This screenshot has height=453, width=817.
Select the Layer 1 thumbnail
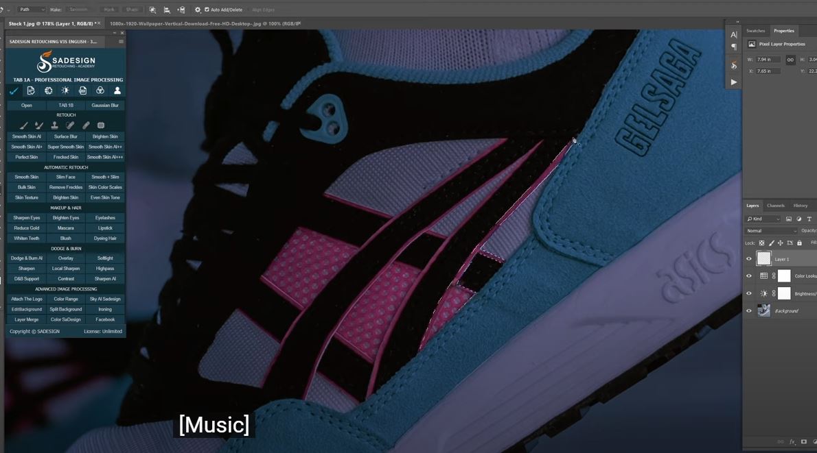pyautogui.click(x=764, y=258)
